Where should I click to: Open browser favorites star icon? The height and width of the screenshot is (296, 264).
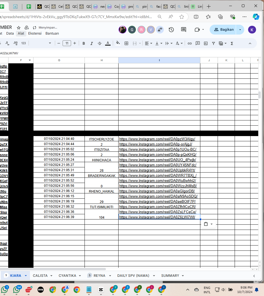(x=182, y=17)
